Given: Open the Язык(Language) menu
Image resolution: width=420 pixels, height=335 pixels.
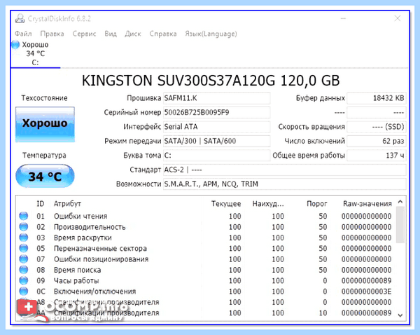Looking at the screenshot, I should [211, 34].
